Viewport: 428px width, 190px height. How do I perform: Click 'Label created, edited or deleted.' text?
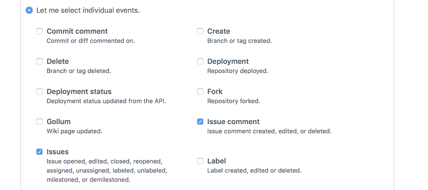(254, 171)
